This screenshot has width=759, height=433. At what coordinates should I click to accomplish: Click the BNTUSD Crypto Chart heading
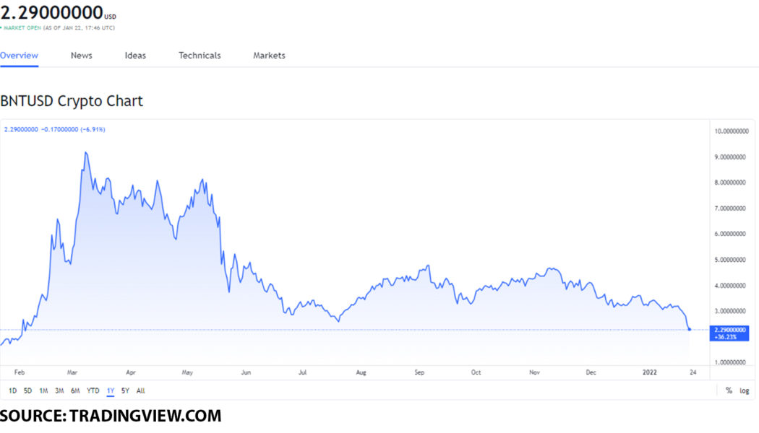72,101
